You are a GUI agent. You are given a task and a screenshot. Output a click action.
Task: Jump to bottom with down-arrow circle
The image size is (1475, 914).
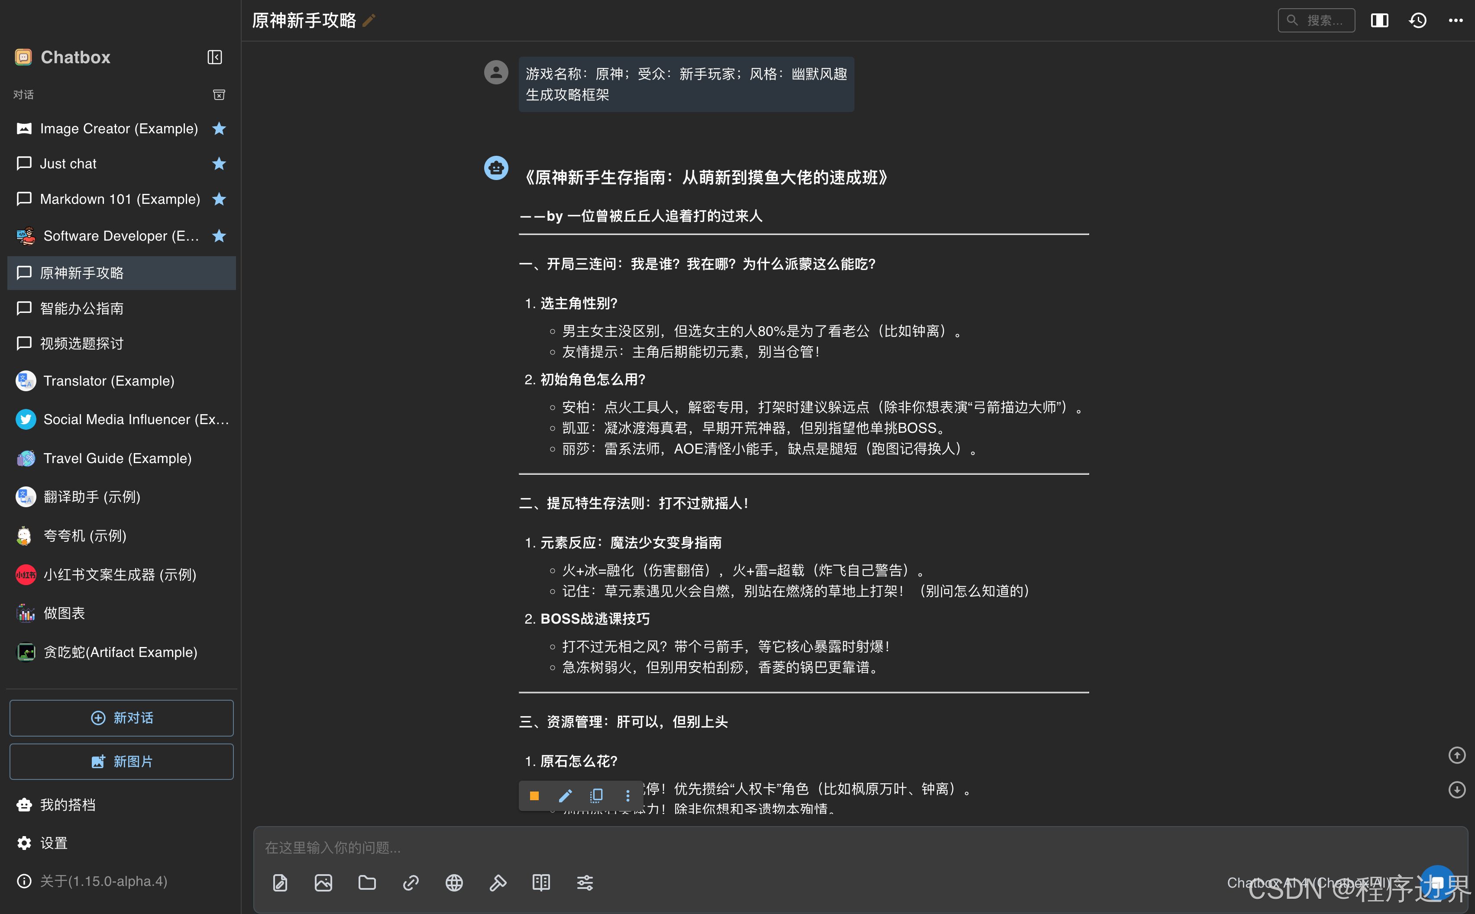pos(1457,790)
